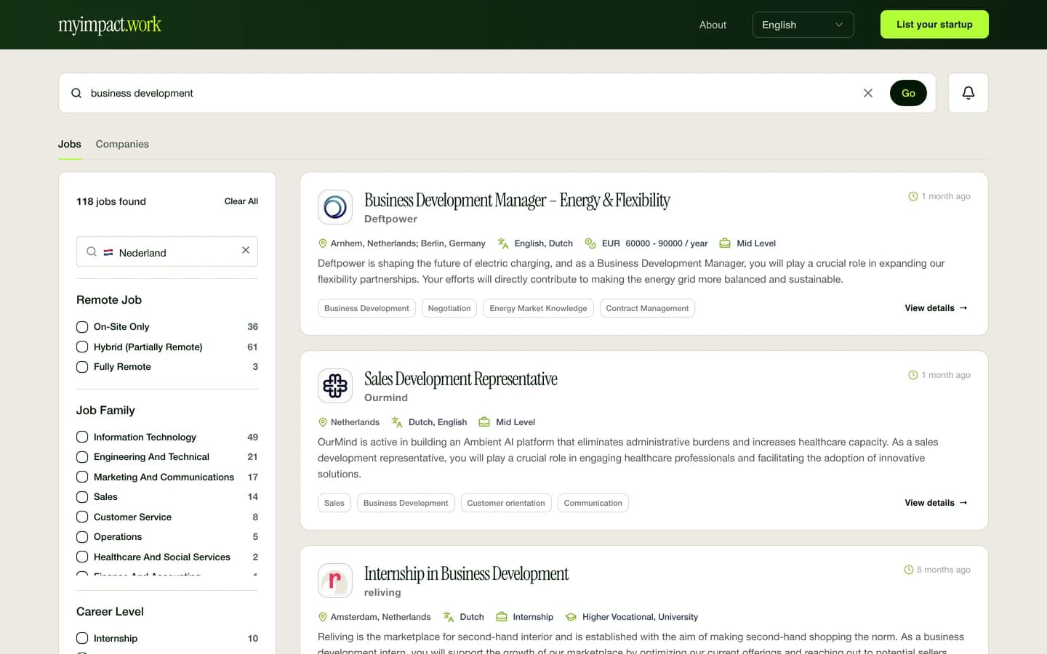
Task: Click the location pin beside Arnhem, Netherlands
Action: [x=323, y=243]
